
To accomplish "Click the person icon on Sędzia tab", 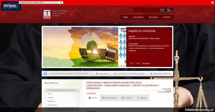I will [90, 98].
